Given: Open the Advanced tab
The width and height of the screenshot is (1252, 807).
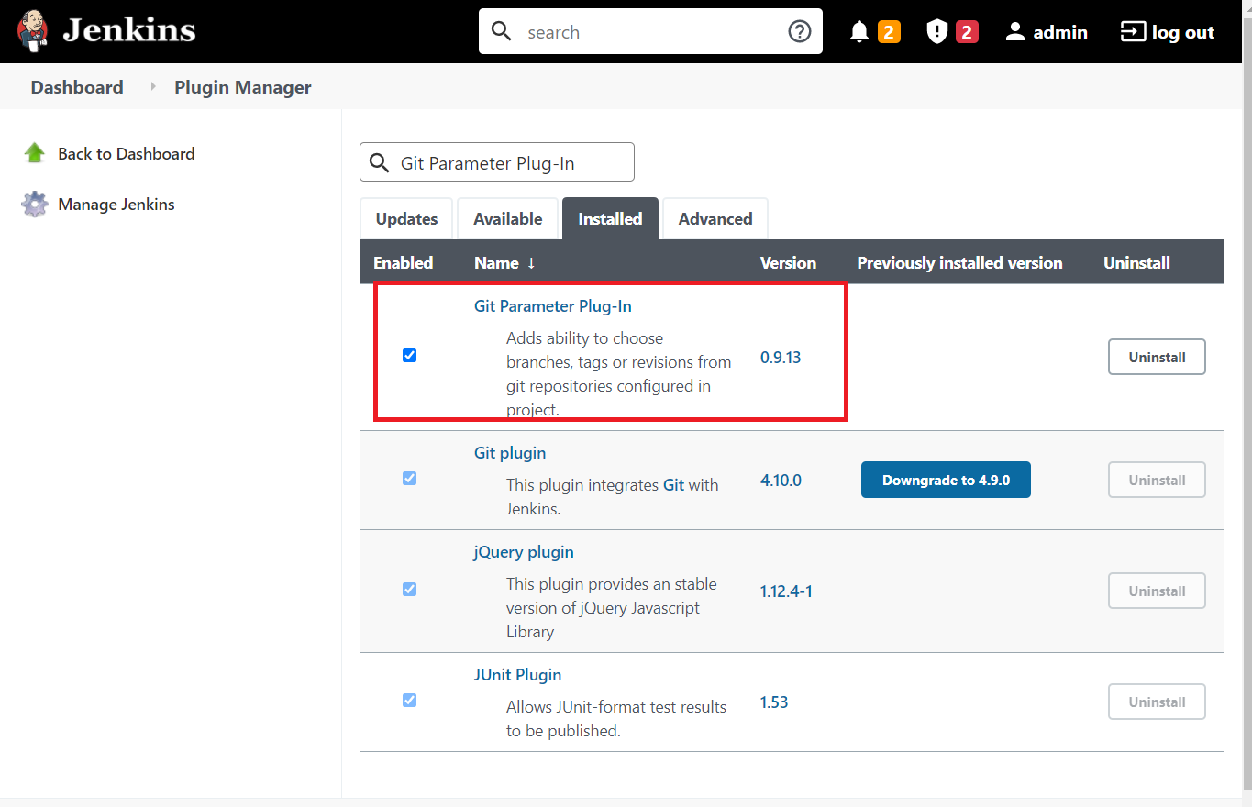Looking at the screenshot, I should (715, 219).
